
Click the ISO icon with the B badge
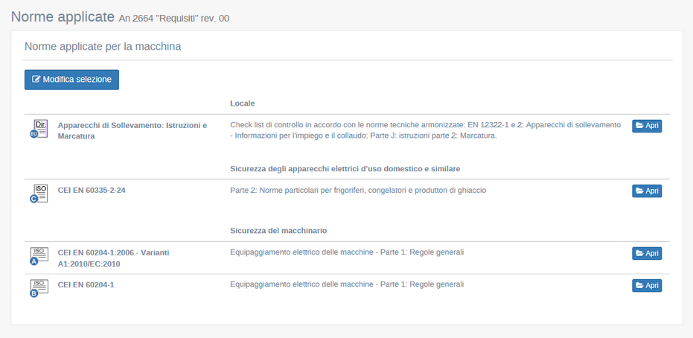39,288
